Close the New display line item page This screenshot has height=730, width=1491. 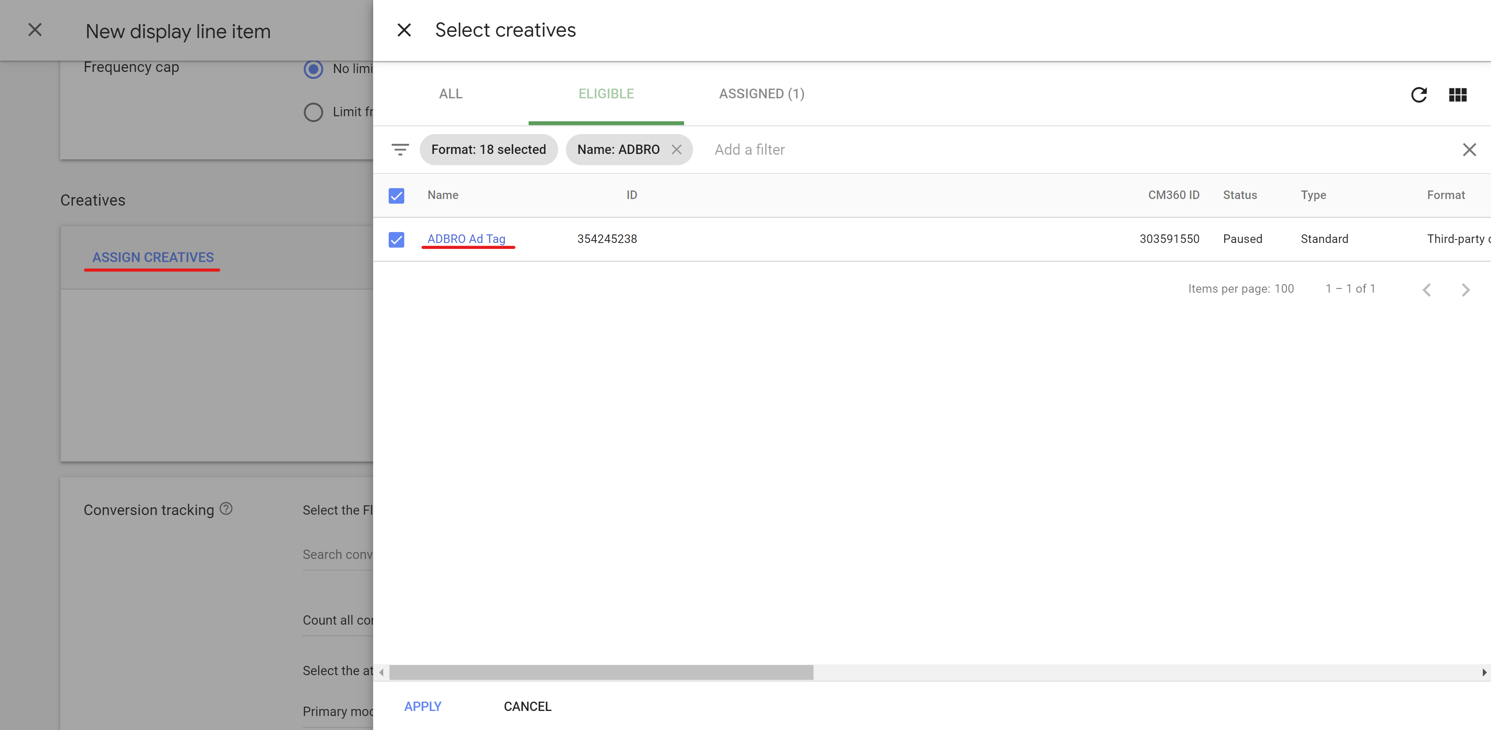[35, 30]
